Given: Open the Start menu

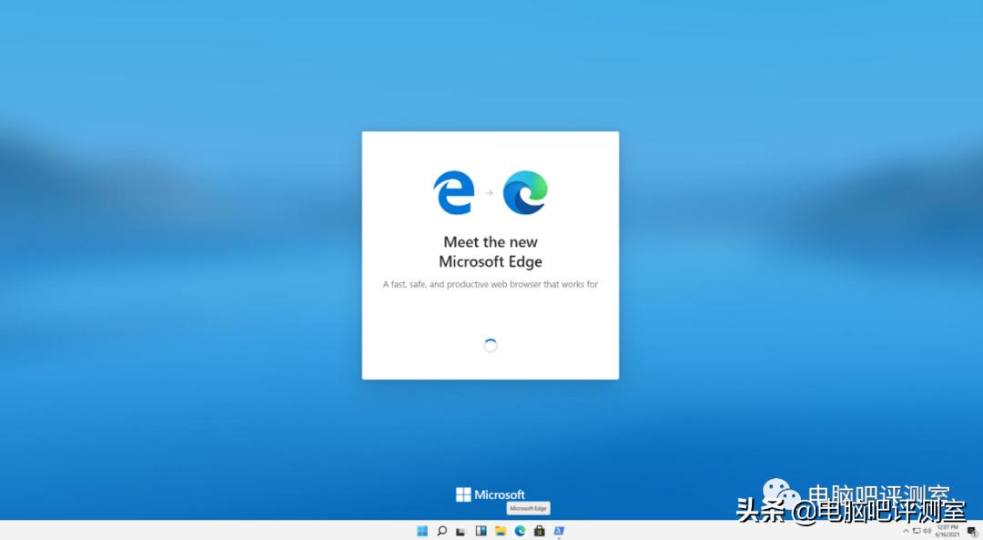Looking at the screenshot, I should tap(421, 530).
